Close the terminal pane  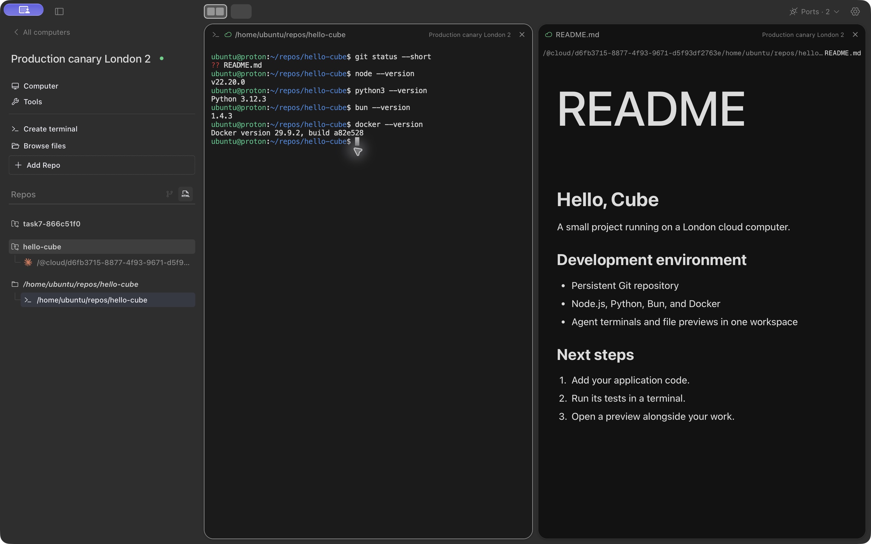522,34
